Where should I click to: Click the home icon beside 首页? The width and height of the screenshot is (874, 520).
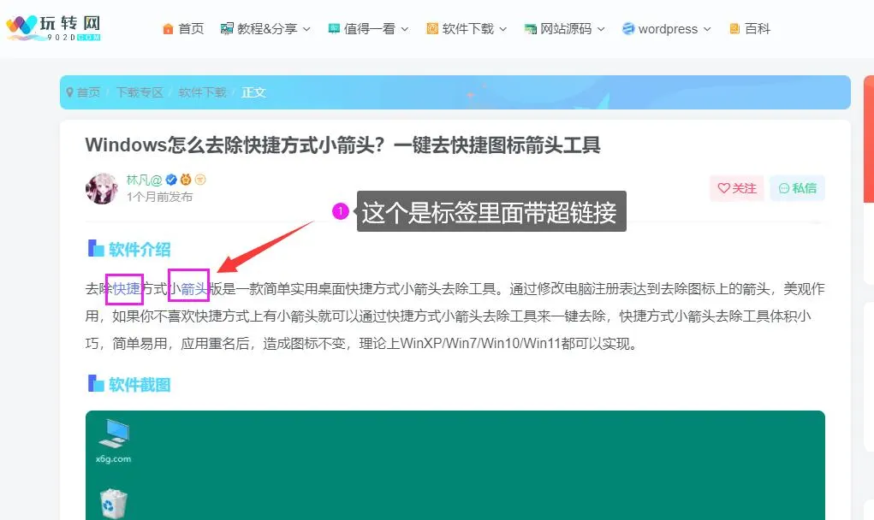(168, 29)
